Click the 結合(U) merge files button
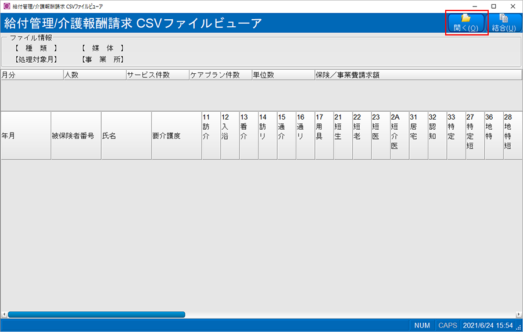This screenshot has height=332, width=523. [x=504, y=23]
